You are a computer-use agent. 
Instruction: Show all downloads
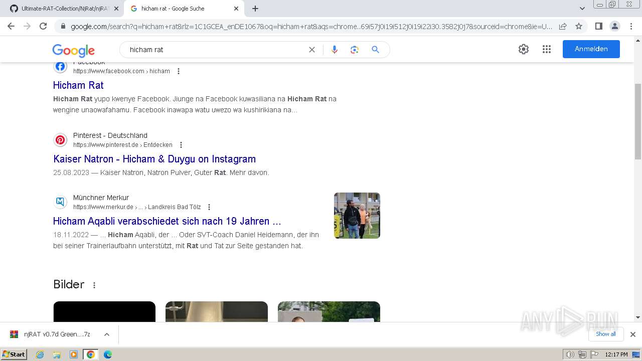click(x=605, y=334)
